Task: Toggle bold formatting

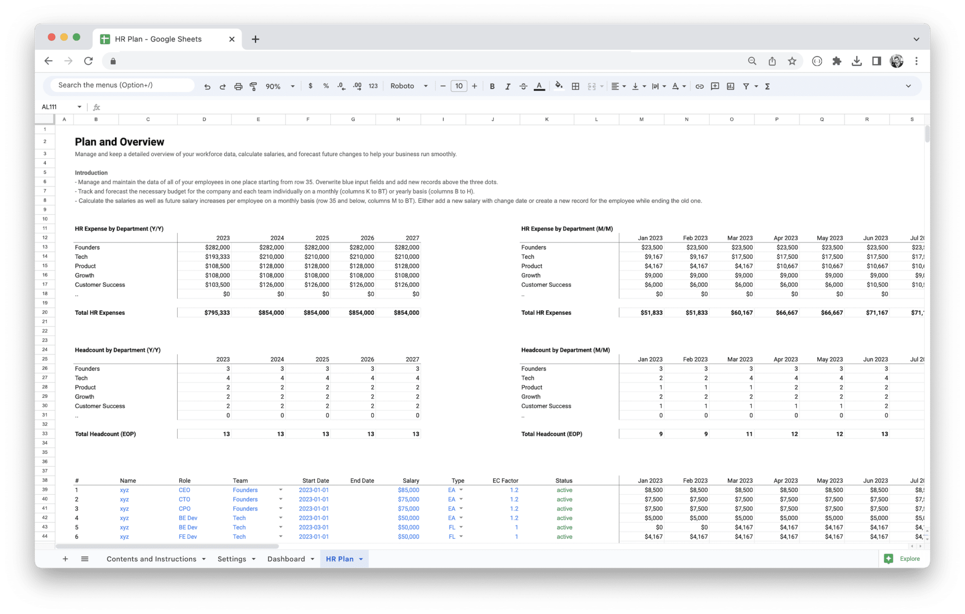Action: pos(492,86)
